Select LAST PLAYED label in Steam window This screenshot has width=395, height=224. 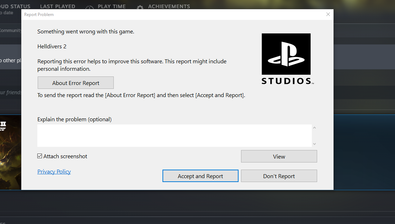[x=58, y=6]
